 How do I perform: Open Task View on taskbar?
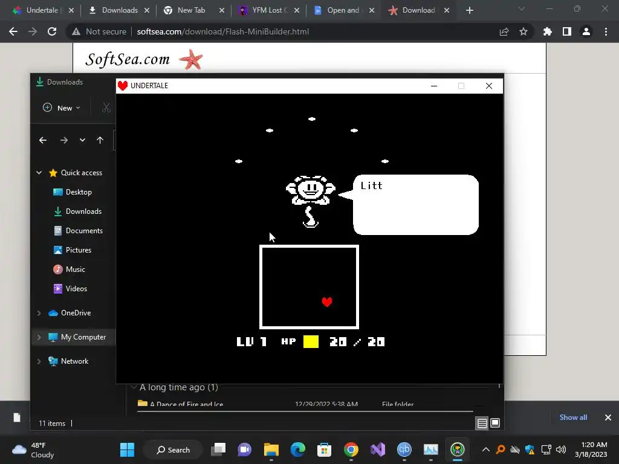(218, 449)
